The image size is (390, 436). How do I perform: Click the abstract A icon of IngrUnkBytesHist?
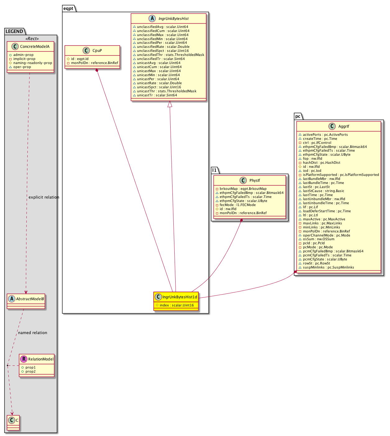pos(152,19)
